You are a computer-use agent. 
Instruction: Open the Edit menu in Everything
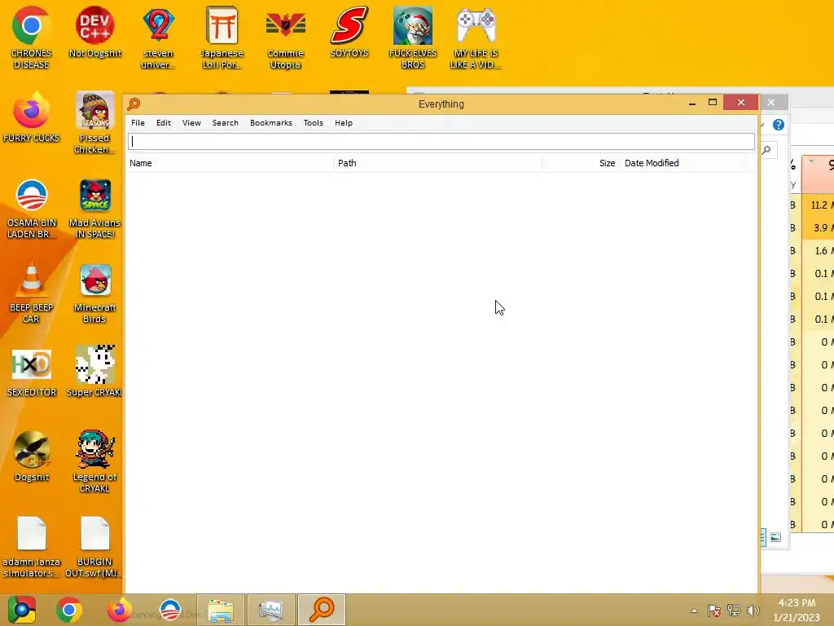(x=163, y=123)
